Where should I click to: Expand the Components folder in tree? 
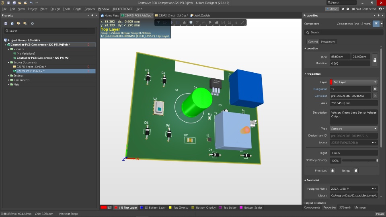[x=8, y=80]
